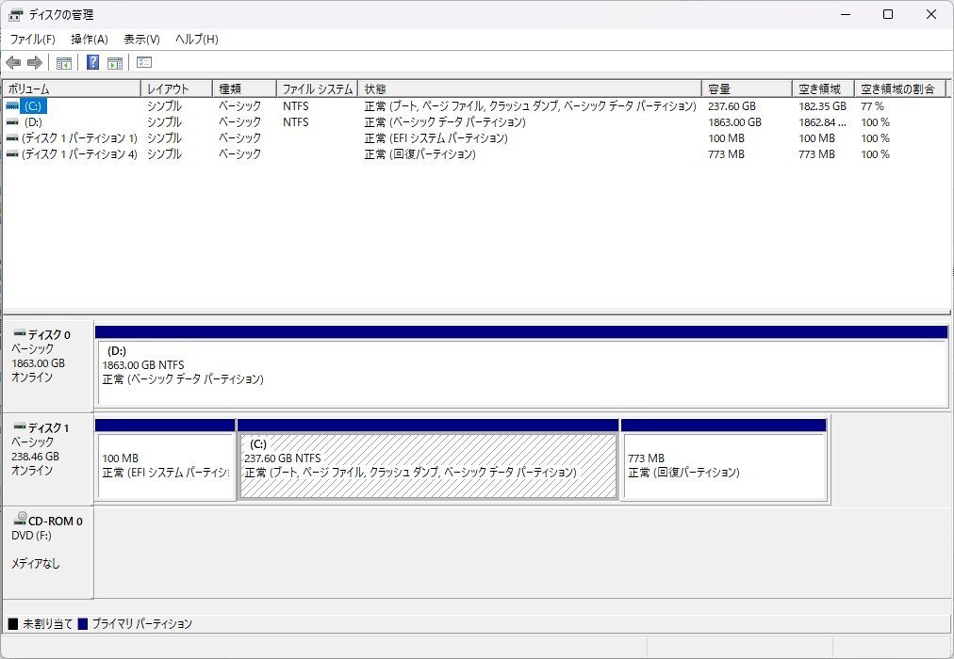Select (ディスク 1 パーティション 1) volume row

pos(80,138)
